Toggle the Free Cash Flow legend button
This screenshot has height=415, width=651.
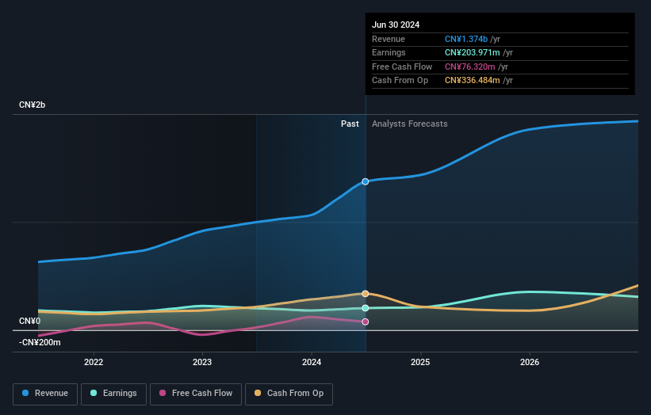[196, 394]
